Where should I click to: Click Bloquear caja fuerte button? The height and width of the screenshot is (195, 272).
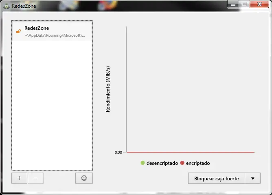217,178
